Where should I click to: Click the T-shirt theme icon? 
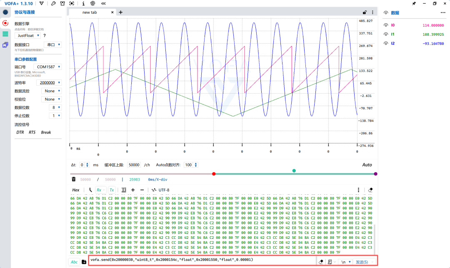(62, 4)
